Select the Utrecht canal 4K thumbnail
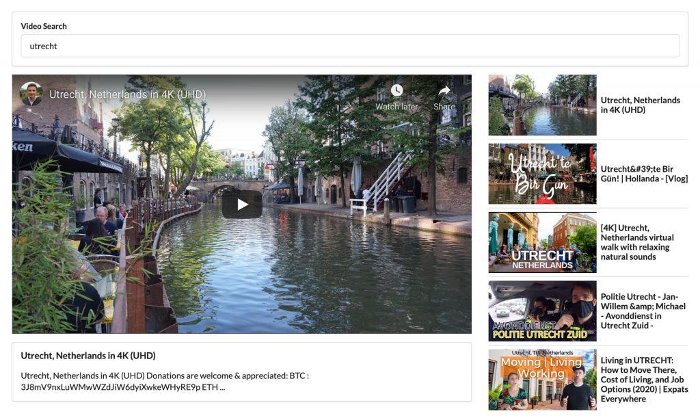 542,105
